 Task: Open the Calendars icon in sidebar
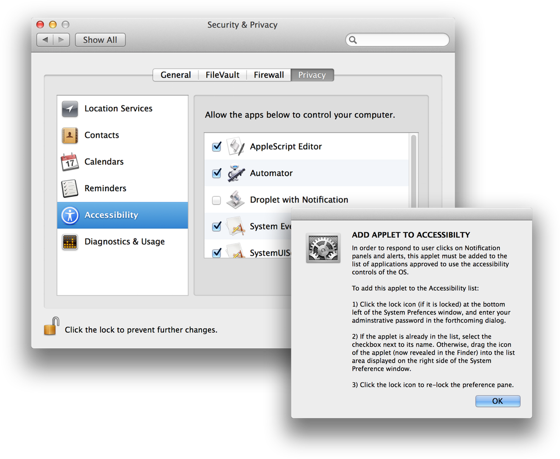(70, 162)
